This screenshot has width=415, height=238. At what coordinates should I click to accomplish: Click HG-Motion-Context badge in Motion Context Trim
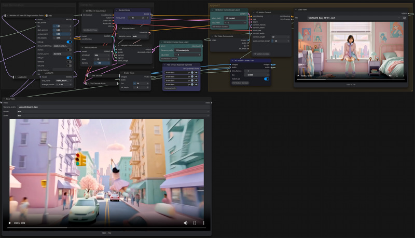(x=240, y=83)
